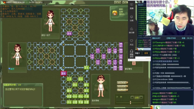Click the 订阅:47468 subscription count
194x109 pixels.
(171, 38)
